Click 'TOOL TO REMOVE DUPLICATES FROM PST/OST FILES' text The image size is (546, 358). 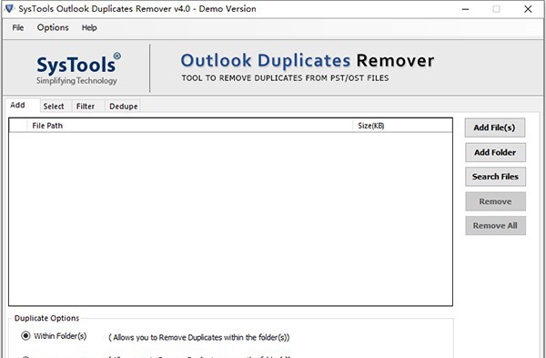285,78
